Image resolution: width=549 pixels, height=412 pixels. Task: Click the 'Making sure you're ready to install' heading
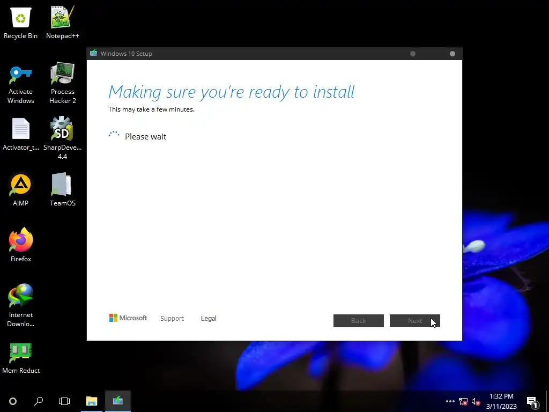coord(232,92)
